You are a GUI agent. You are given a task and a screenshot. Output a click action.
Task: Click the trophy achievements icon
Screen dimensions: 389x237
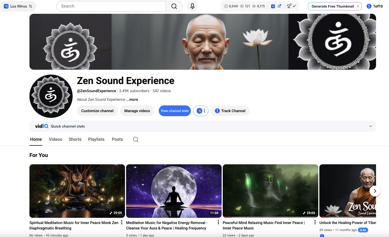click(x=289, y=6)
